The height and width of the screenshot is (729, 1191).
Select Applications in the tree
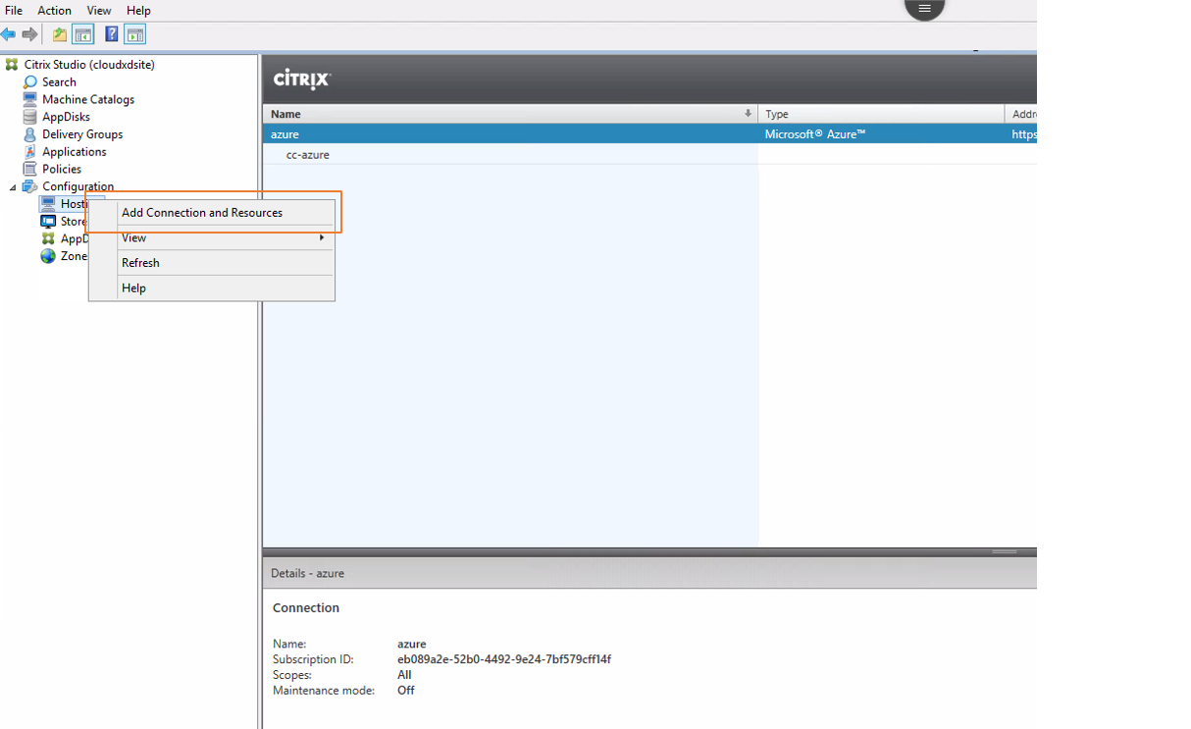75,152
